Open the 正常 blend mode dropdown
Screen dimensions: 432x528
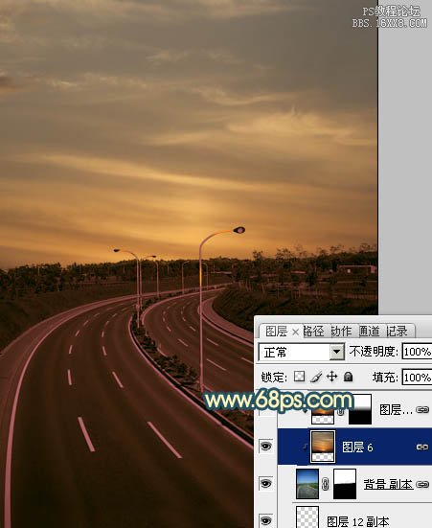(x=336, y=353)
